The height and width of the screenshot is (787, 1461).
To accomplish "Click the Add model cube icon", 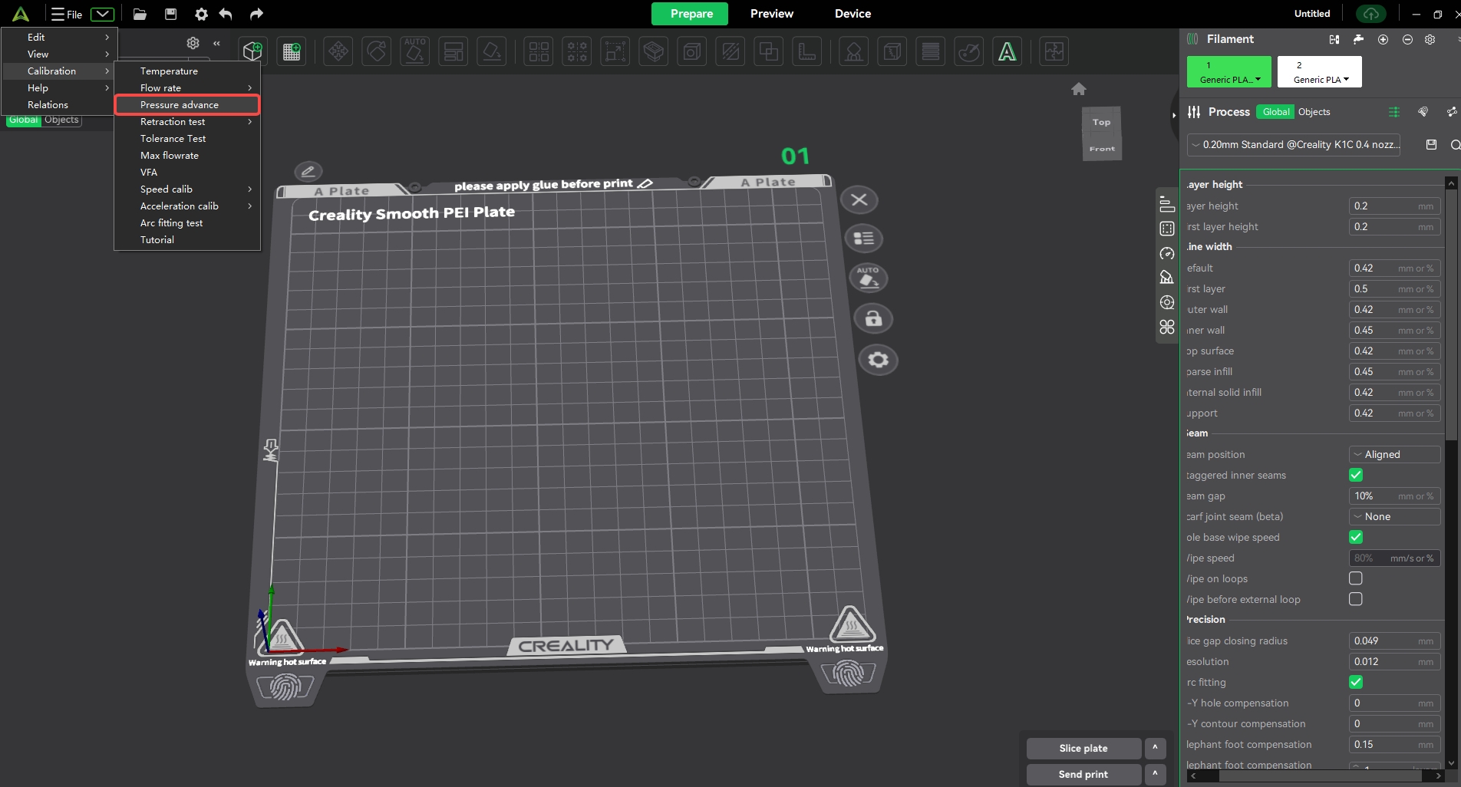I will (x=252, y=51).
